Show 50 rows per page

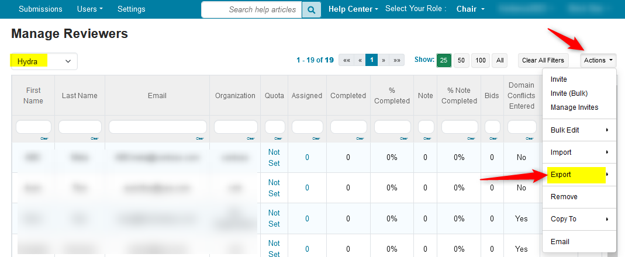(x=461, y=60)
